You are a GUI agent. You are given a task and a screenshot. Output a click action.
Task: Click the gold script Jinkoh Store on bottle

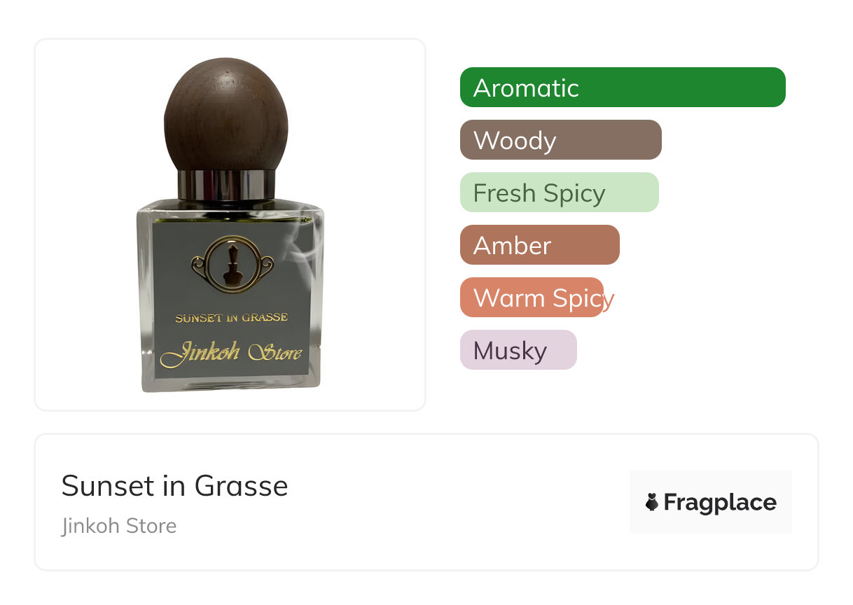click(x=230, y=353)
